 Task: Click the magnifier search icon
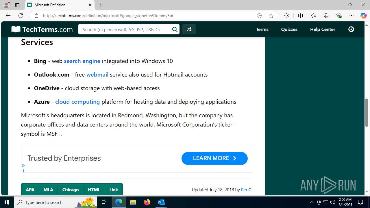(x=175, y=29)
